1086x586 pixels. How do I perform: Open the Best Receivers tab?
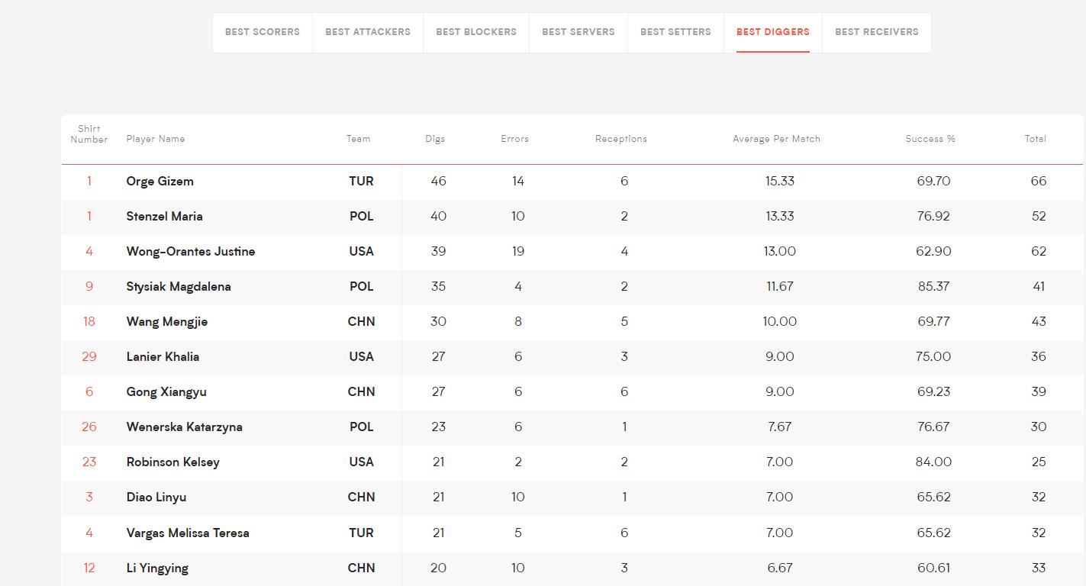pyautogui.click(x=877, y=32)
